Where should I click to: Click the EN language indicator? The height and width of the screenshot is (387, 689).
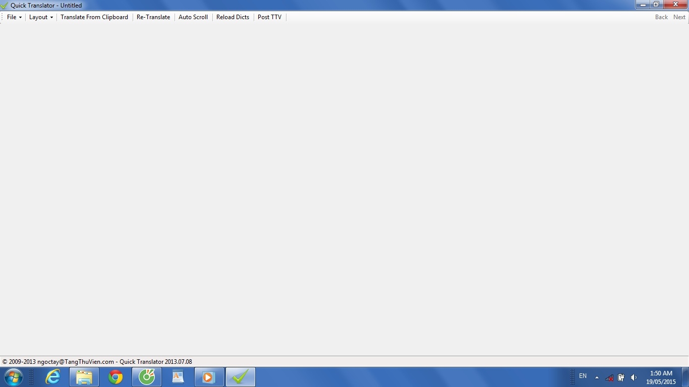(583, 376)
